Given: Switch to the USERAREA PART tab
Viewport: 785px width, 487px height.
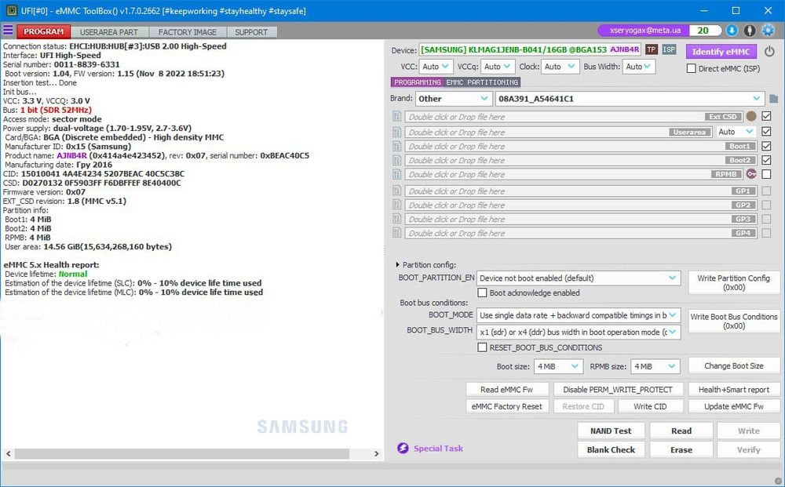Looking at the screenshot, I should coord(108,32).
